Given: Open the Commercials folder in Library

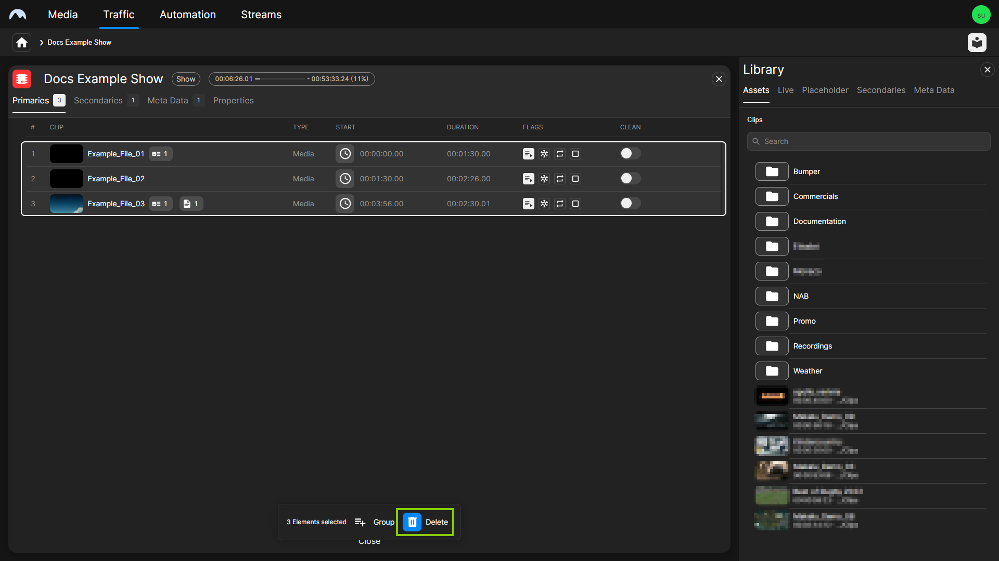Looking at the screenshot, I should pyautogui.click(x=815, y=196).
